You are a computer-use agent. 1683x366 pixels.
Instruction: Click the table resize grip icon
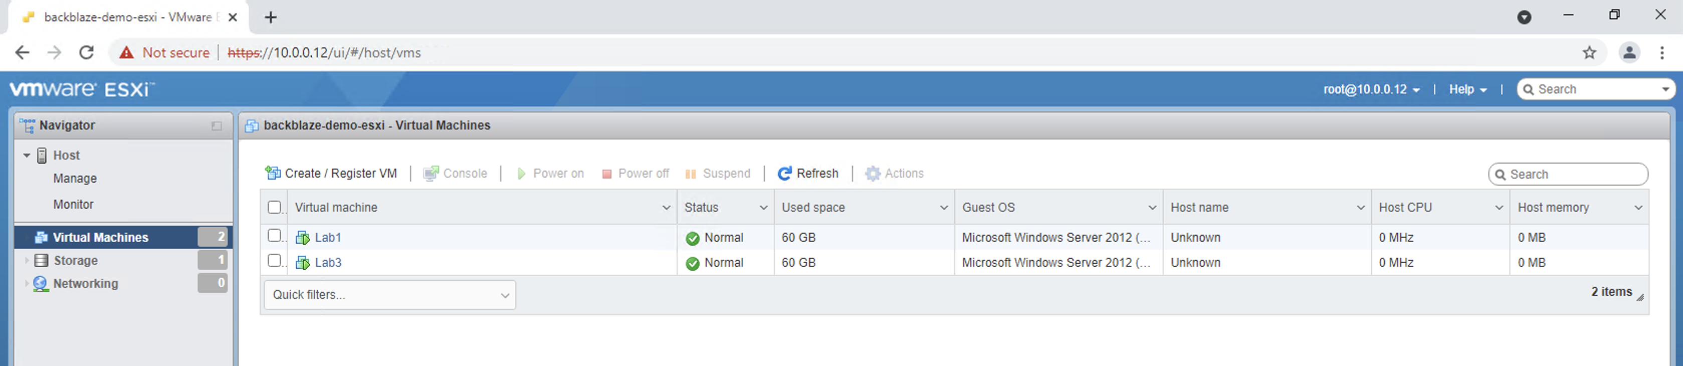tap(1640, 297)
